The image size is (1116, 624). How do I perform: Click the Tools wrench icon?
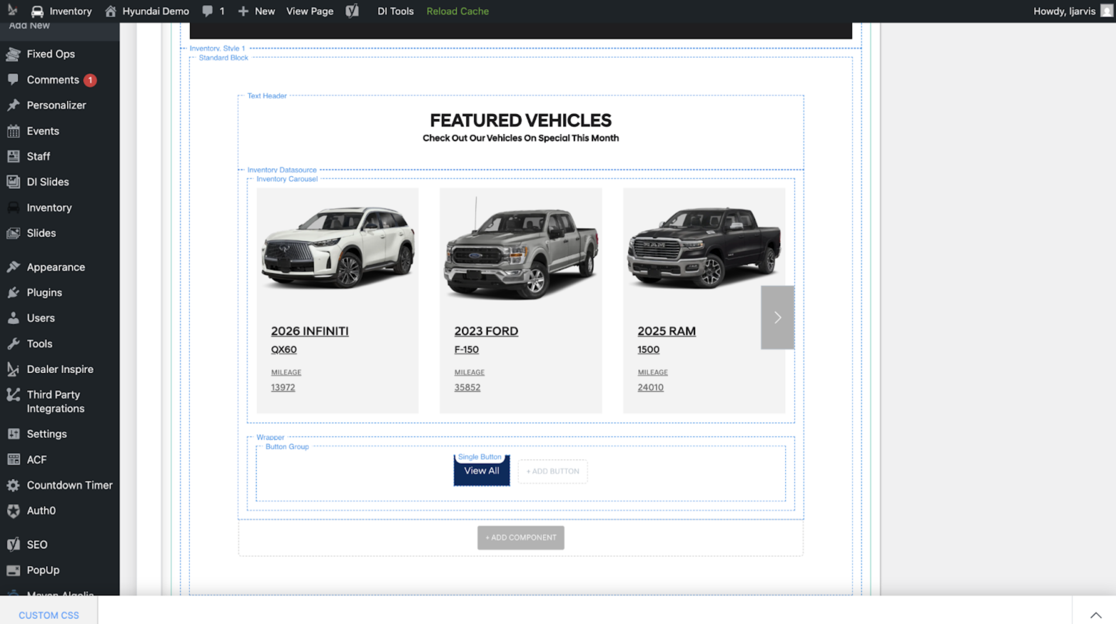(13, 344)
